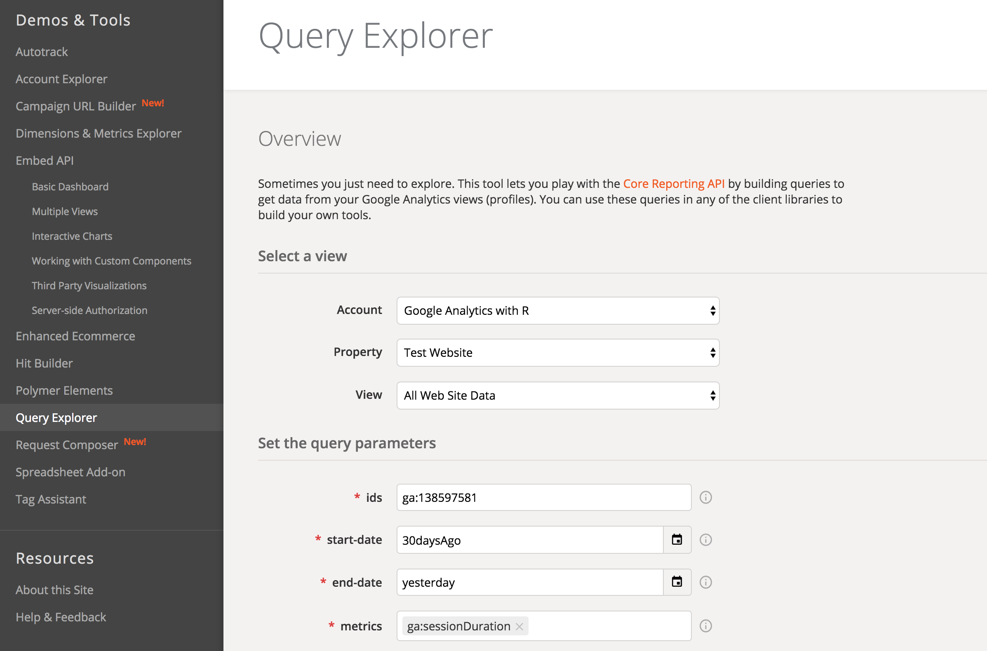The image size is (987, 651).
Task: Expand the Account dropdown
Action: click(558, 311)
